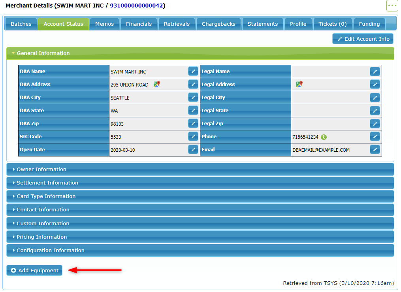The image size is (401, 292).
Task: Expand the Card Type Information section
Action: click(200, 196)
